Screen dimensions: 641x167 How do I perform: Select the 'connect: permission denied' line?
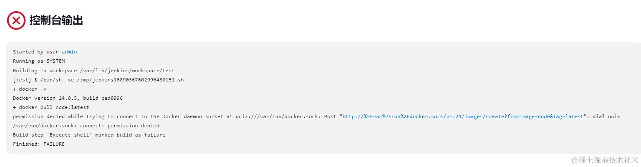[x=86, y=126]
